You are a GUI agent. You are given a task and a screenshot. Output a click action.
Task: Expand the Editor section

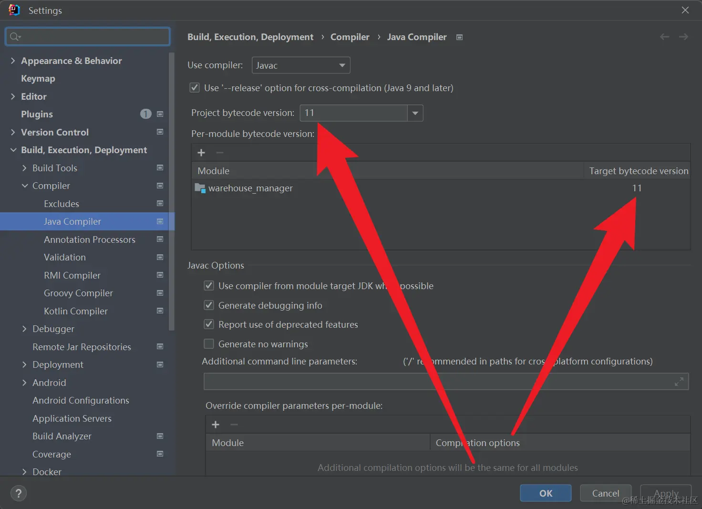13,96
